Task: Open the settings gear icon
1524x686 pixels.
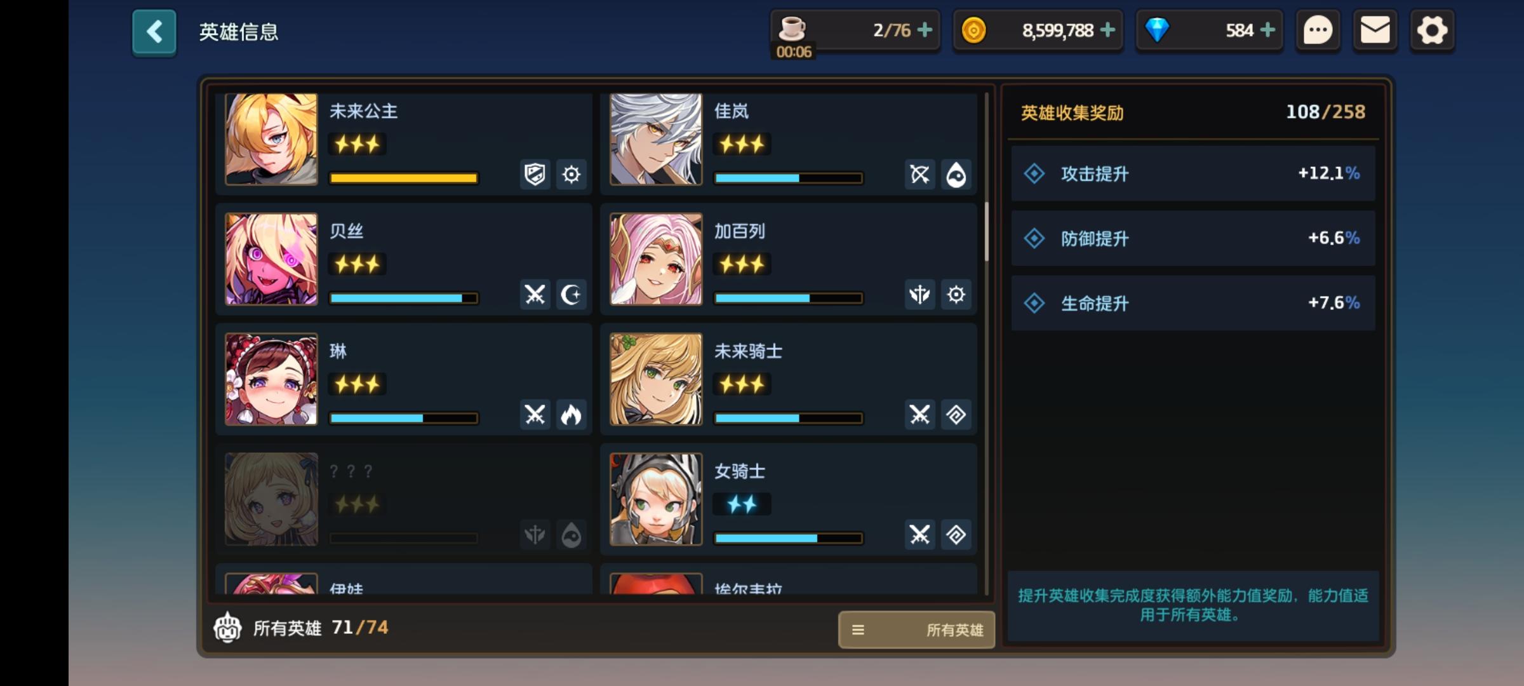Action: 1432,30
